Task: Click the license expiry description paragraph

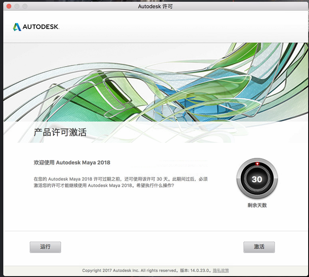Action: click(121, 182)
